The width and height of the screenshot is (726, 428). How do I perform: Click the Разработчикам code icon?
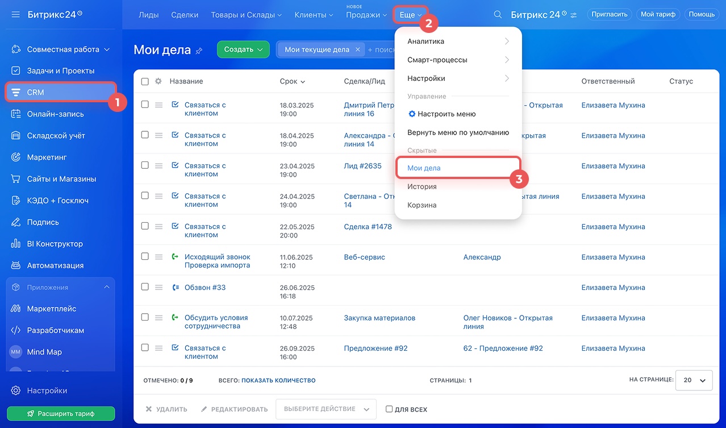[16, 330]
